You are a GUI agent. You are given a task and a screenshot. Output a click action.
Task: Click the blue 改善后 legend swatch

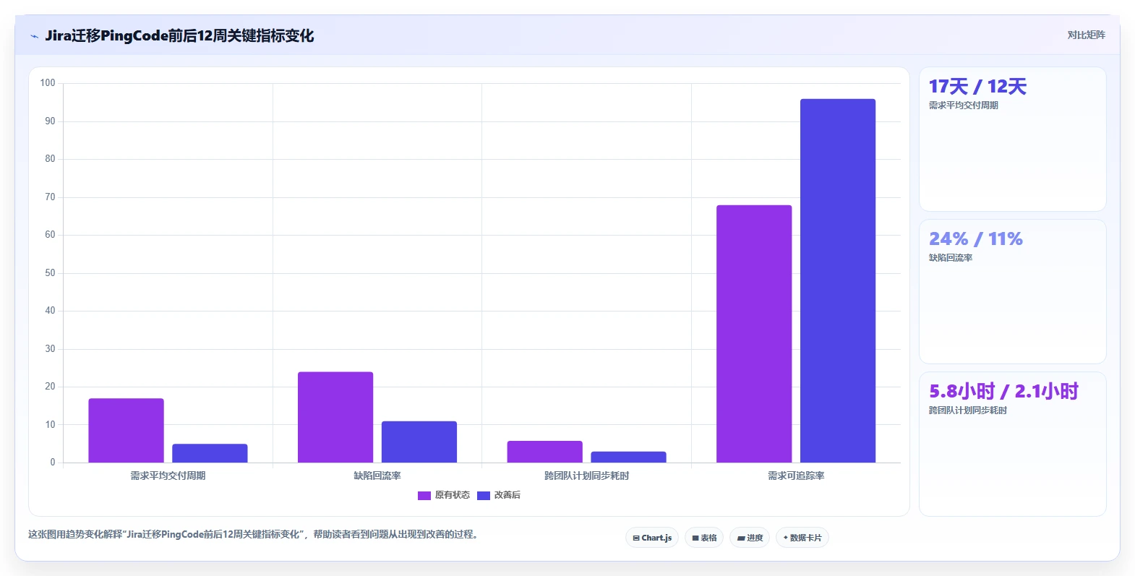point(484,495)
